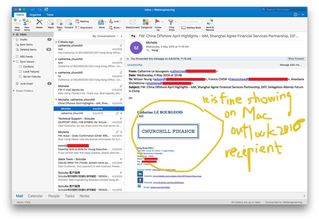Click the redo arrow in title bar
This screenshot has width=319, height=221.
tap(40, 10)
